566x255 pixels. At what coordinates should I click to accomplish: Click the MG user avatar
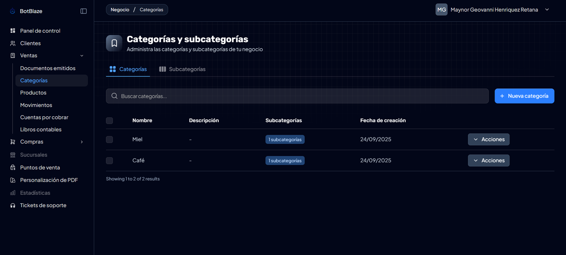(x=441, y=10)
